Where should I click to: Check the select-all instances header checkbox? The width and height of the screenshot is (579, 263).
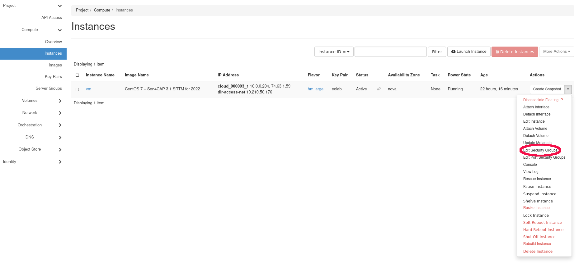tap(78, 75)
